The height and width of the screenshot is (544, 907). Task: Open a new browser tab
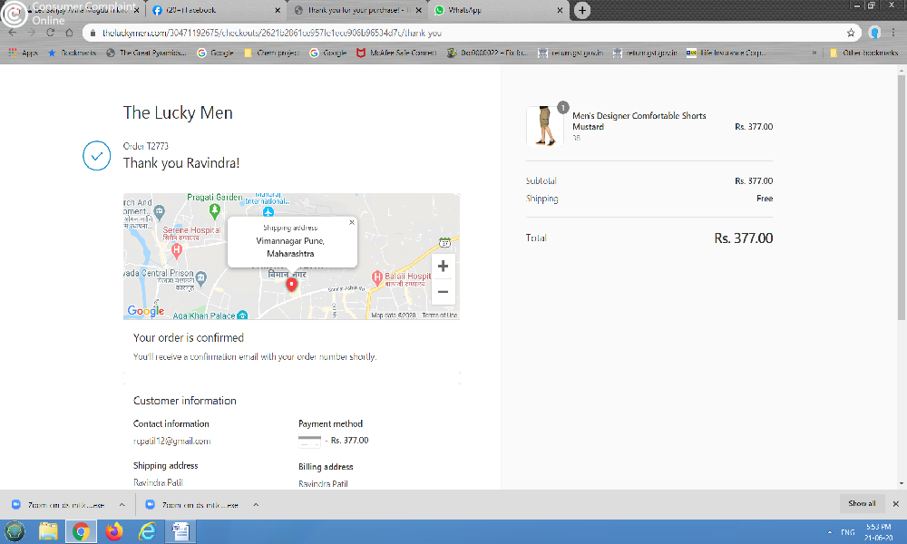[x=582, y=10]
